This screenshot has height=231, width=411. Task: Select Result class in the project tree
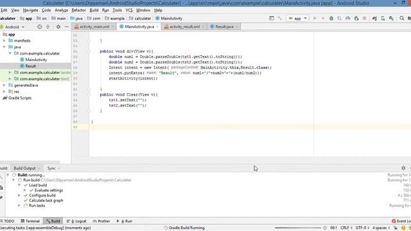tap(30, 66)
